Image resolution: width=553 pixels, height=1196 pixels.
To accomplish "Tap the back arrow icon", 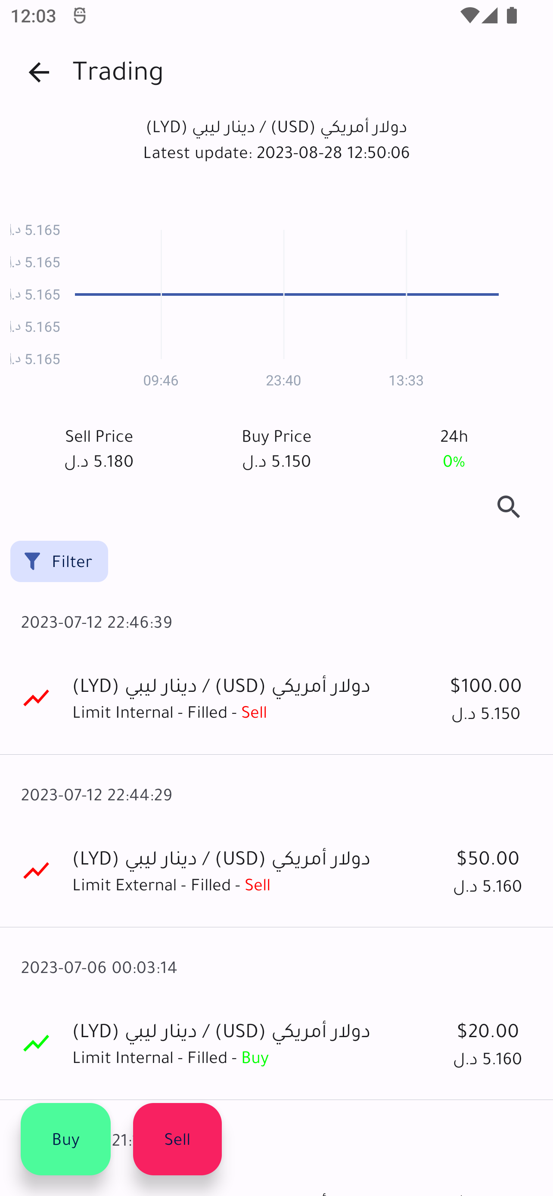I will [x=39, y=72].
